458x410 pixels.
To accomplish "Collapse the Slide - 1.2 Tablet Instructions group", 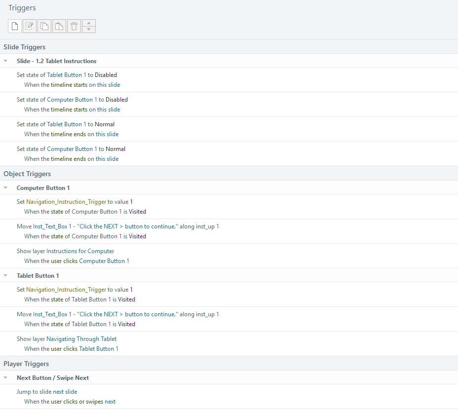I will [5, 61].
